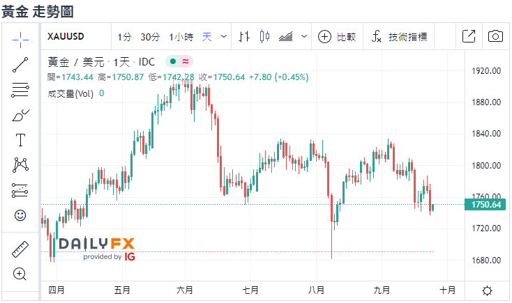
Task: Switch chart style to bars
Action: coord(244,36)
